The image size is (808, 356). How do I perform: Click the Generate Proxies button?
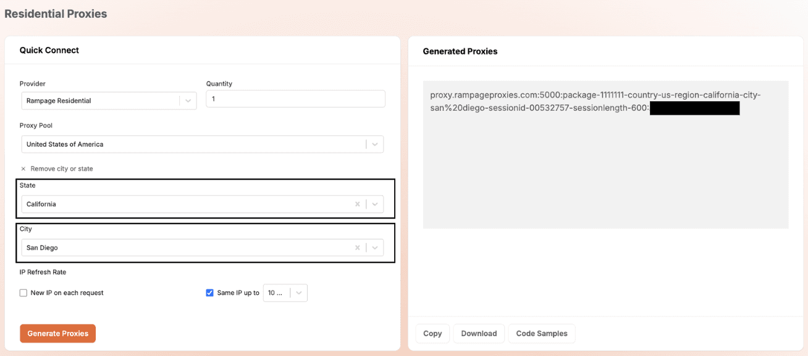coord(58,334)
